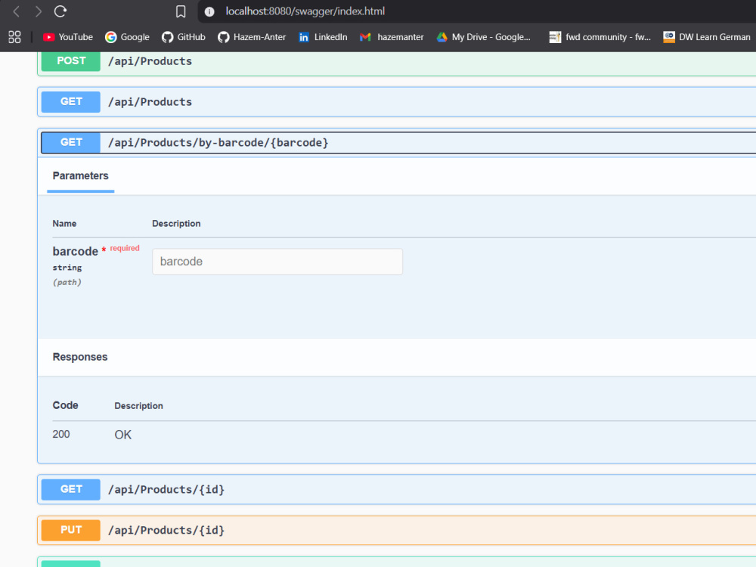This screenshot has width=756, height=567.
Task: Click the 'Code' column header in Responses
Action: tap(66, 405)
